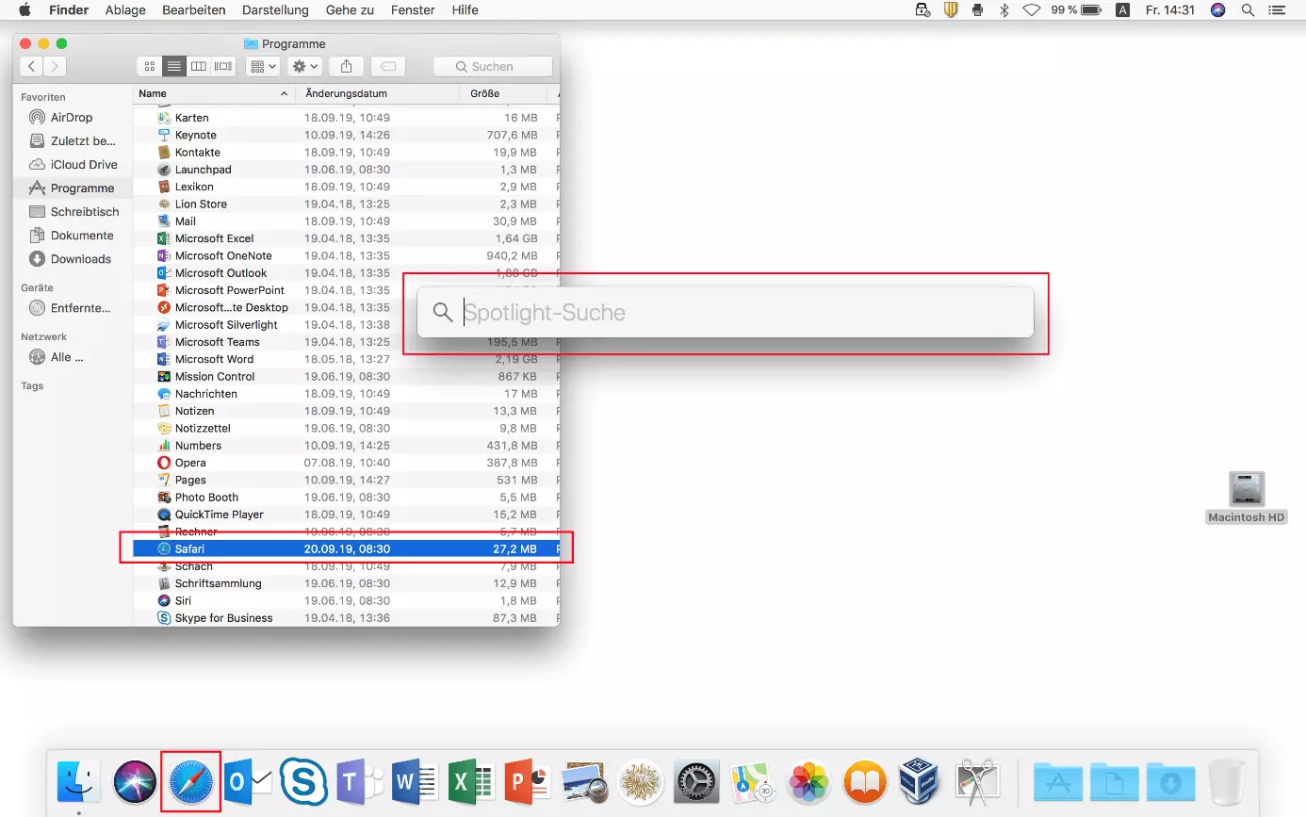Click the Tags button in Finder toolbar
The width and height of the screenshot is (1306, 817).
(x=388, y=66)
